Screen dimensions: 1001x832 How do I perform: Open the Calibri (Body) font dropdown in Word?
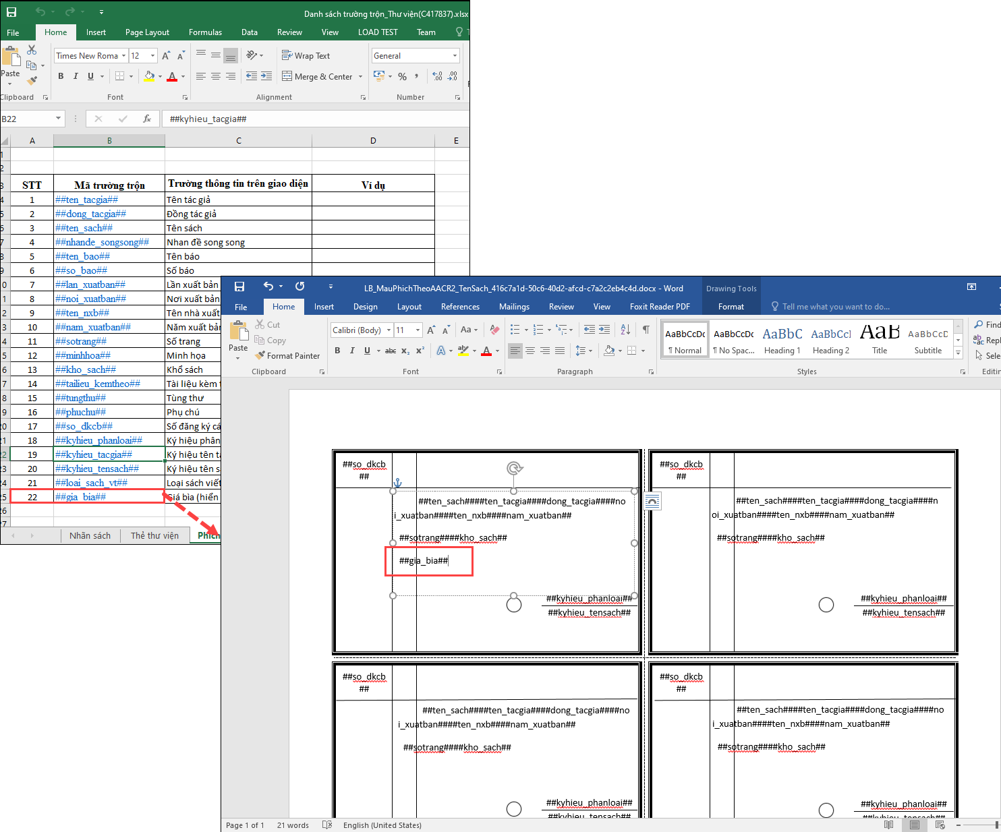[x=389, y=330]
